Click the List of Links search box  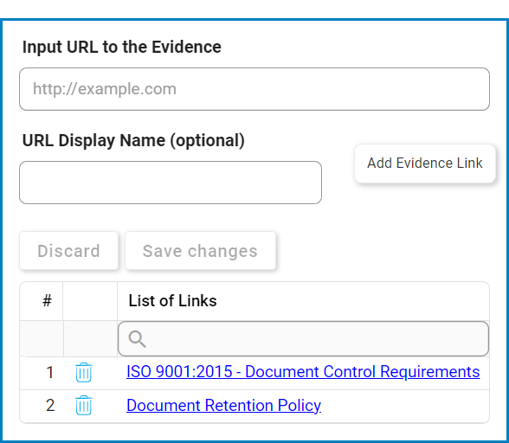[303, 339]
